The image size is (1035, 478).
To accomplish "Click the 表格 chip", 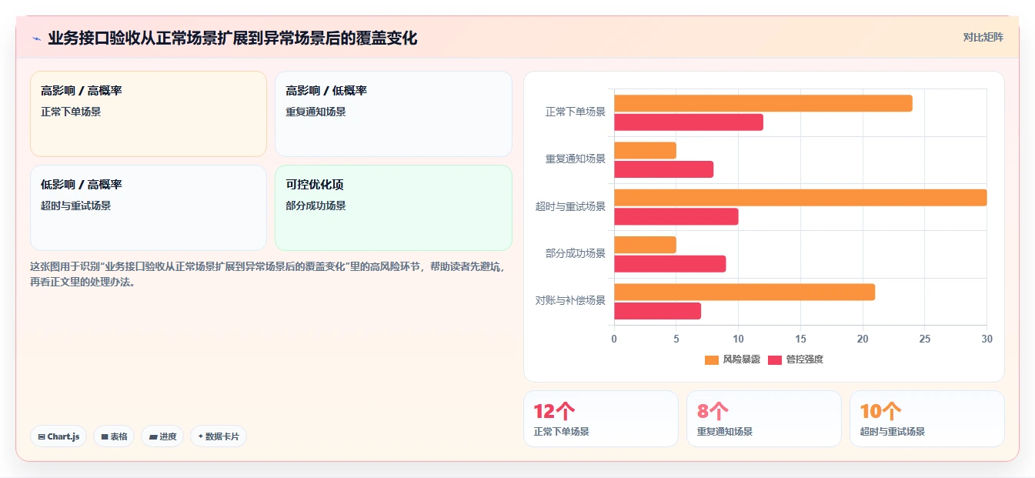I will coord(114,436).
